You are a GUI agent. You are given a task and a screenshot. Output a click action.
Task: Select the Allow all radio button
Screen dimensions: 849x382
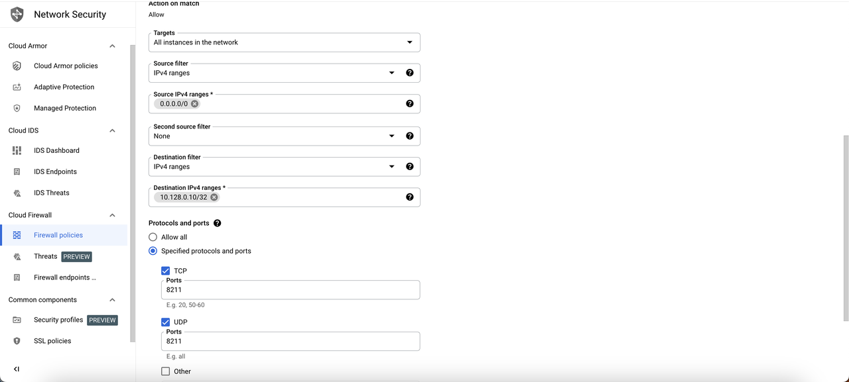153,237
